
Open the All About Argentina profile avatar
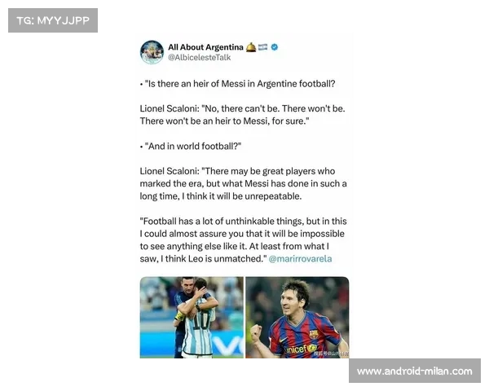152,52
